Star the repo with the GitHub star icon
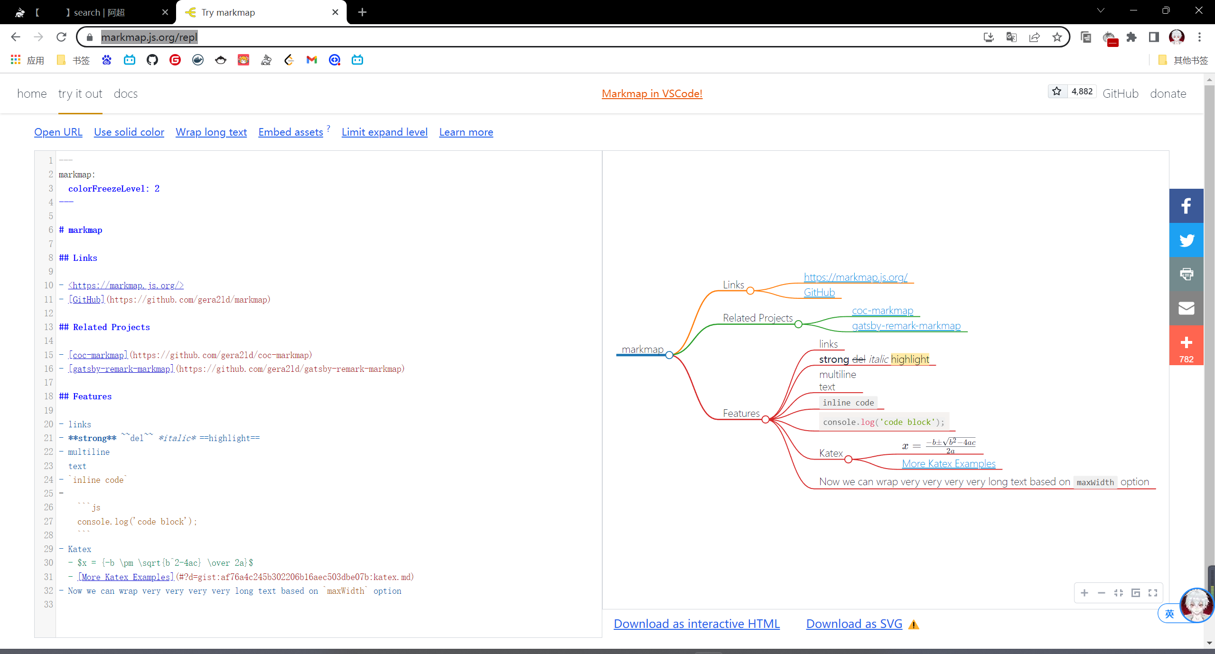Viewport: 1215px width, 654px height. [1057, 92]
